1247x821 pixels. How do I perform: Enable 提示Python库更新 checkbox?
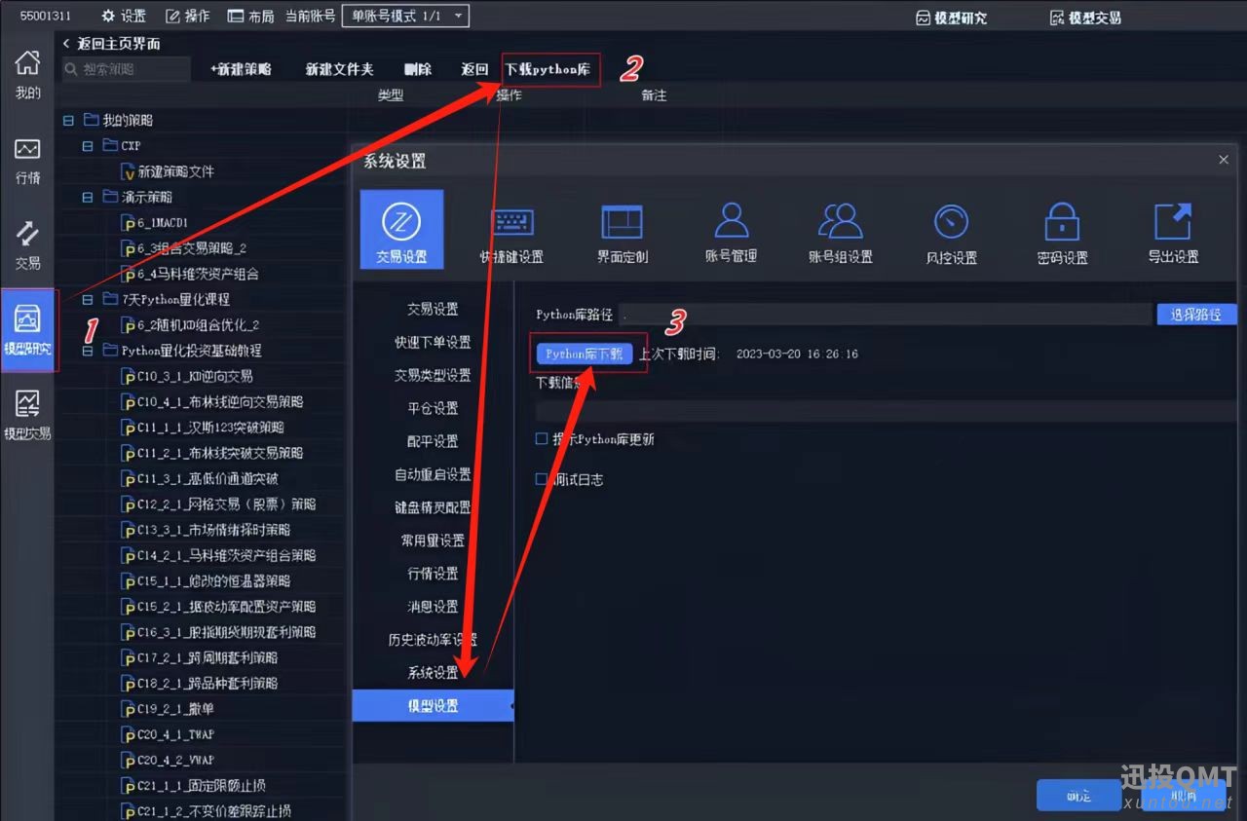pos(542,439)
